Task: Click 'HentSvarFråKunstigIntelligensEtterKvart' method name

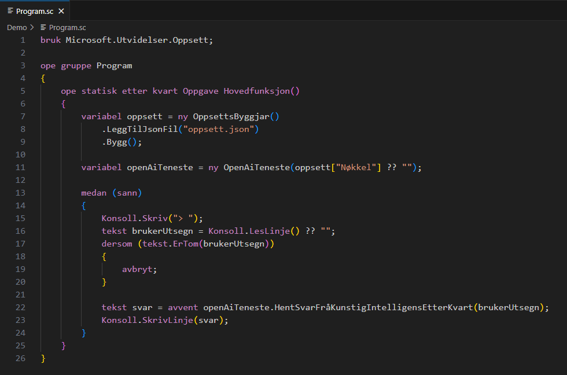Action: 374,307
